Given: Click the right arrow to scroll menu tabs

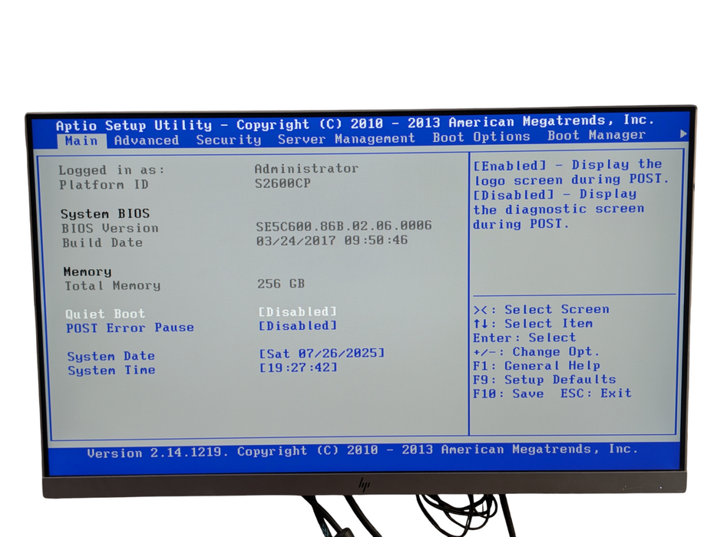Looking at the screenshot, I should tap(683, 134).
